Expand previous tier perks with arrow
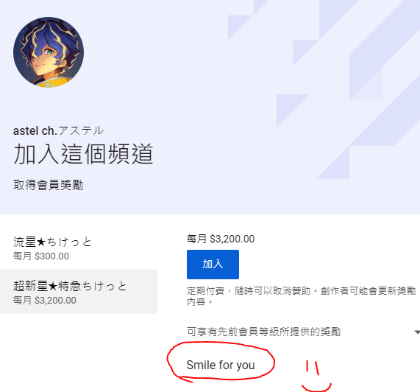 (x=417, y=332)
